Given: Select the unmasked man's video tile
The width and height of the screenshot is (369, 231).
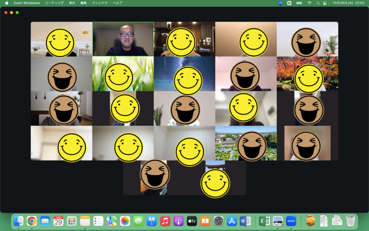Looking at the screenshot, I should pyautogui.click(x=123, y=39).
